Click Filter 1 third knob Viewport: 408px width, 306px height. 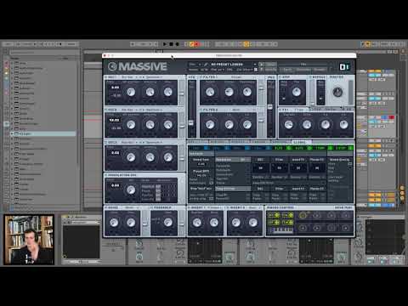[247, 92]
